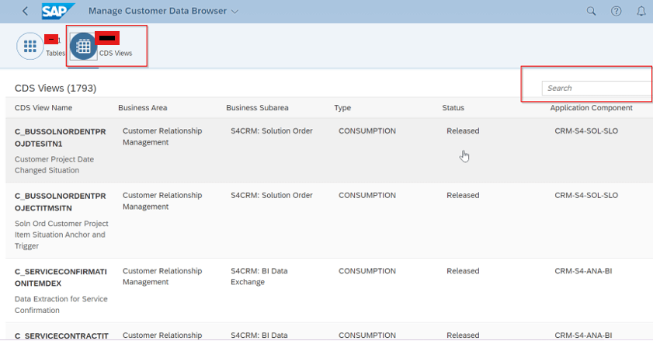The width and height of the screenshot is (653, 341).
Task: Open the C_SERVICECONFIRMATIONITEMDEX row
Action: (329, 291)
